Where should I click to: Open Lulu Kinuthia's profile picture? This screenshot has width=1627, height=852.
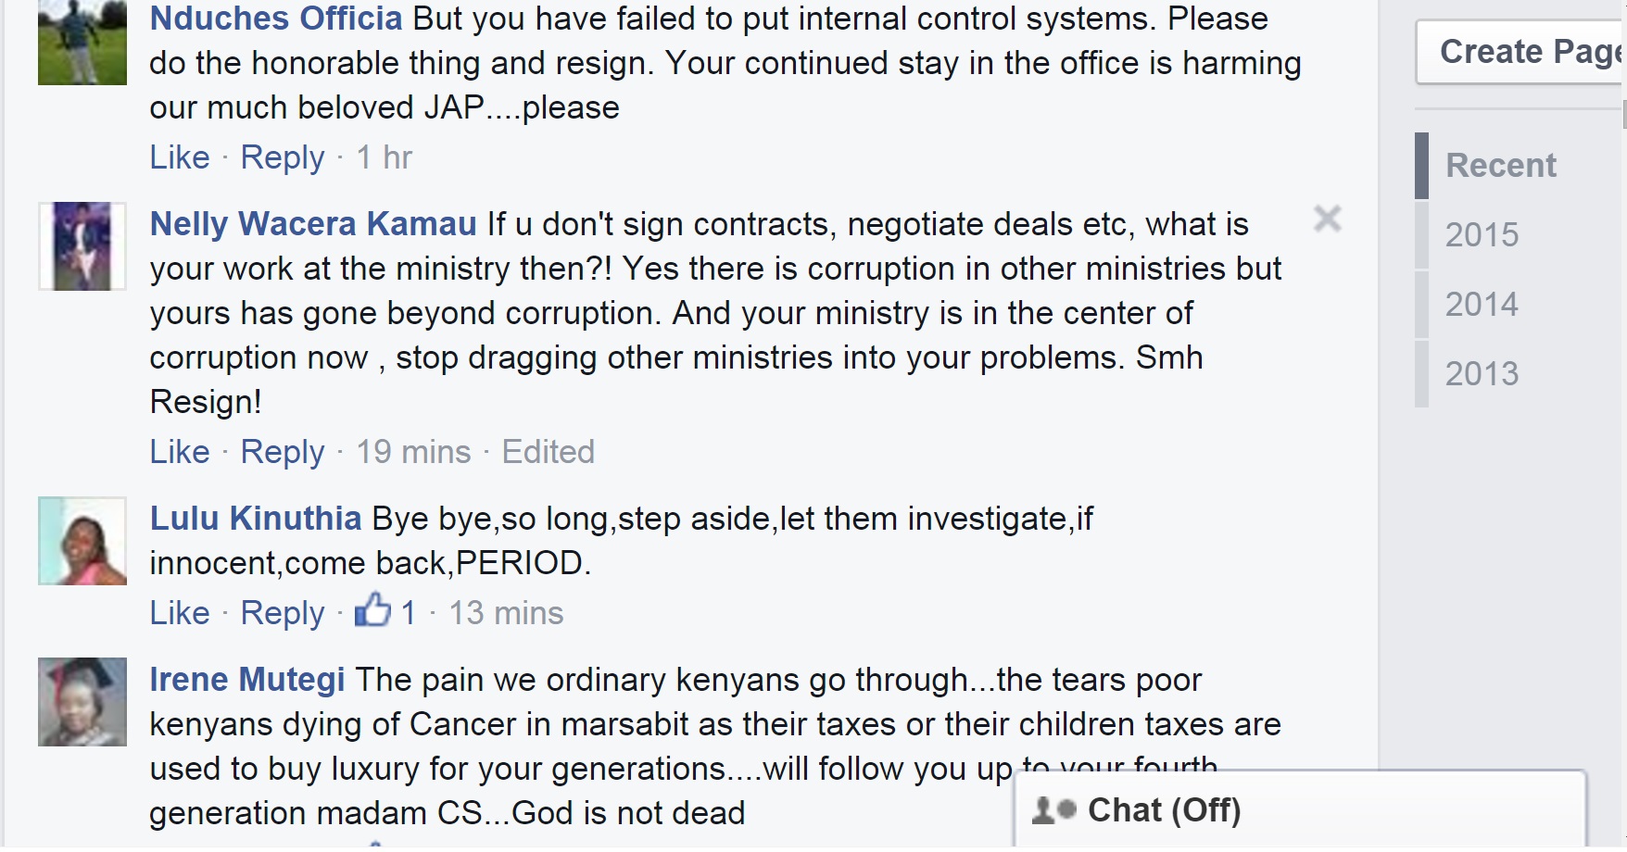82,541
